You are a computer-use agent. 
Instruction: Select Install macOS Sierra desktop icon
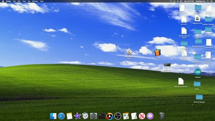[129, 52]
